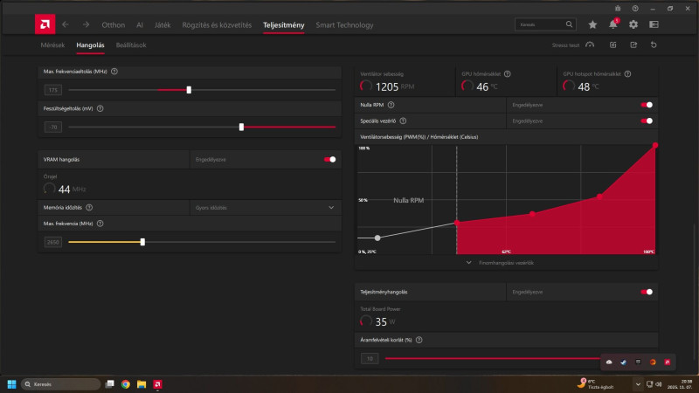
Task: Click the reset tuning icon
Action: point(654,45)
